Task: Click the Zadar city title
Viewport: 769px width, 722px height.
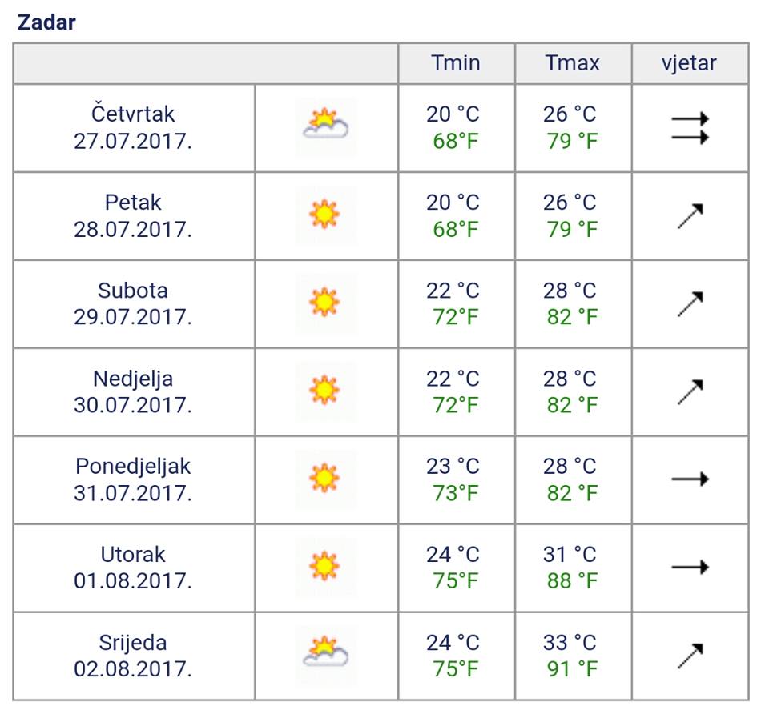Action: 46,22
